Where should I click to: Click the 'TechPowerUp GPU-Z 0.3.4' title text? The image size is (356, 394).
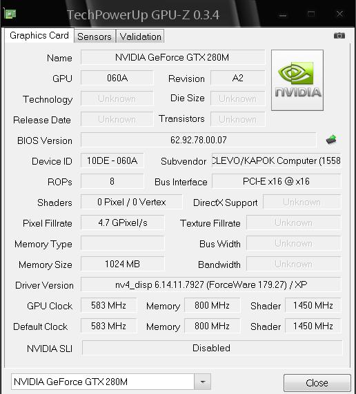coord(144,15)
